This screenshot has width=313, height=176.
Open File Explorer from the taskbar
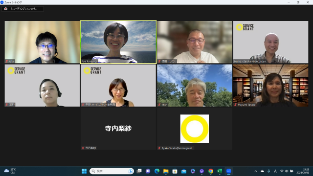pyautogui.click(x=166, y=171)
